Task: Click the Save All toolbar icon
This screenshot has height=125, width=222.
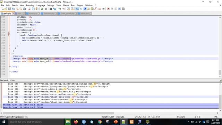Action: point(13,9)
